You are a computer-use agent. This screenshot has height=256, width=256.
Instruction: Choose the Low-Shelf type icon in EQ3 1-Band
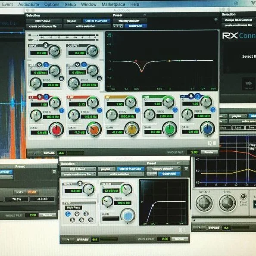pyautogui.click(x=72, y=220)
